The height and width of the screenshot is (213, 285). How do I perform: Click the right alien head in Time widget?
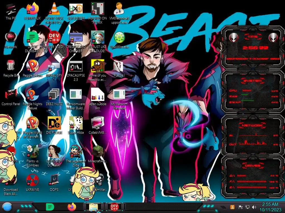(273, 37)
